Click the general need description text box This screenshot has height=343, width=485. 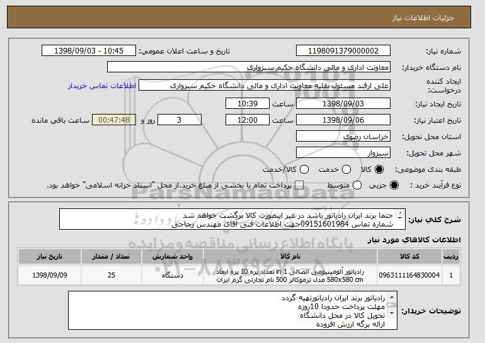coord(232,220)
